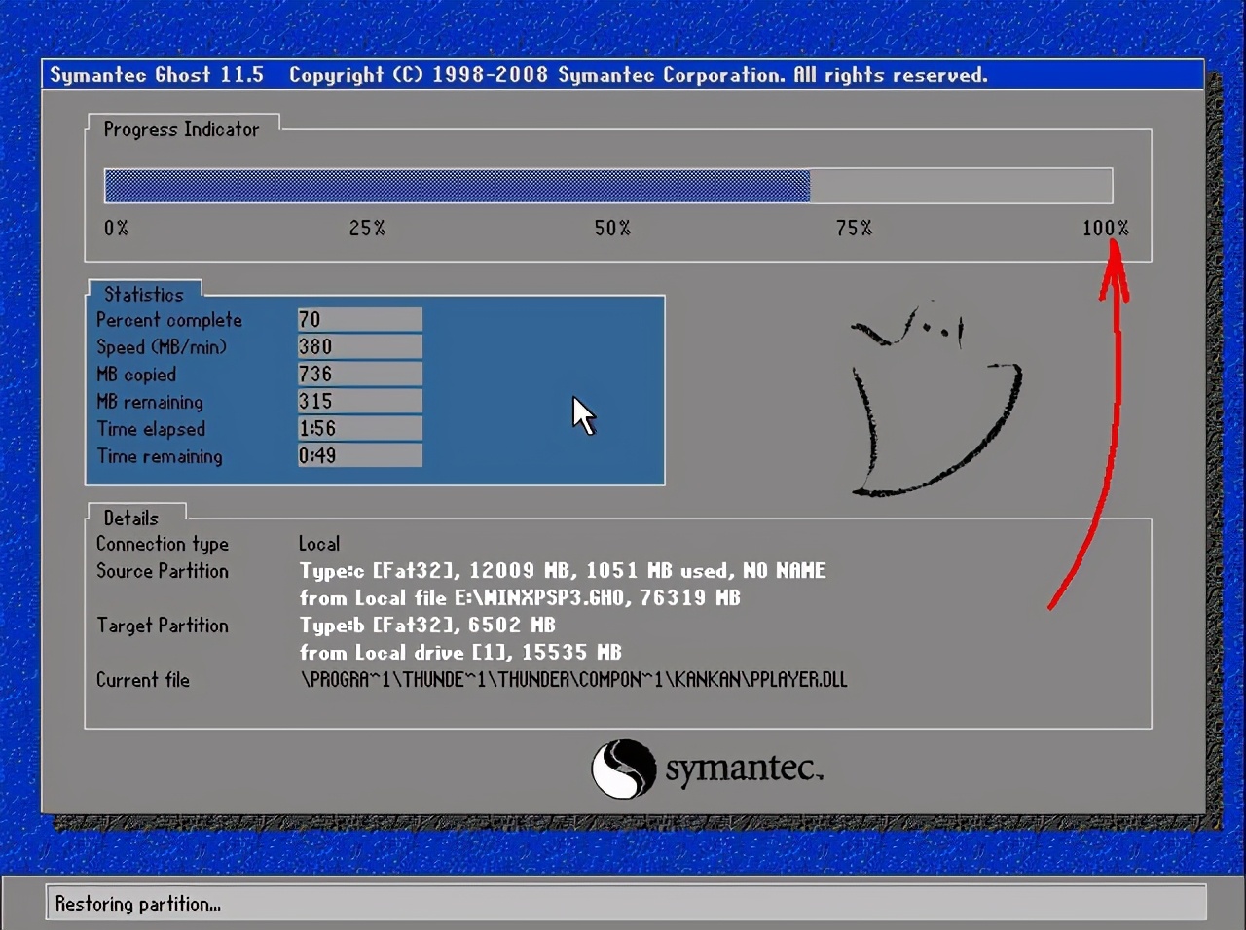Select the Time elapsed field showing 1:56
This screenshot has width=1246, height=930.
(358, 428)
